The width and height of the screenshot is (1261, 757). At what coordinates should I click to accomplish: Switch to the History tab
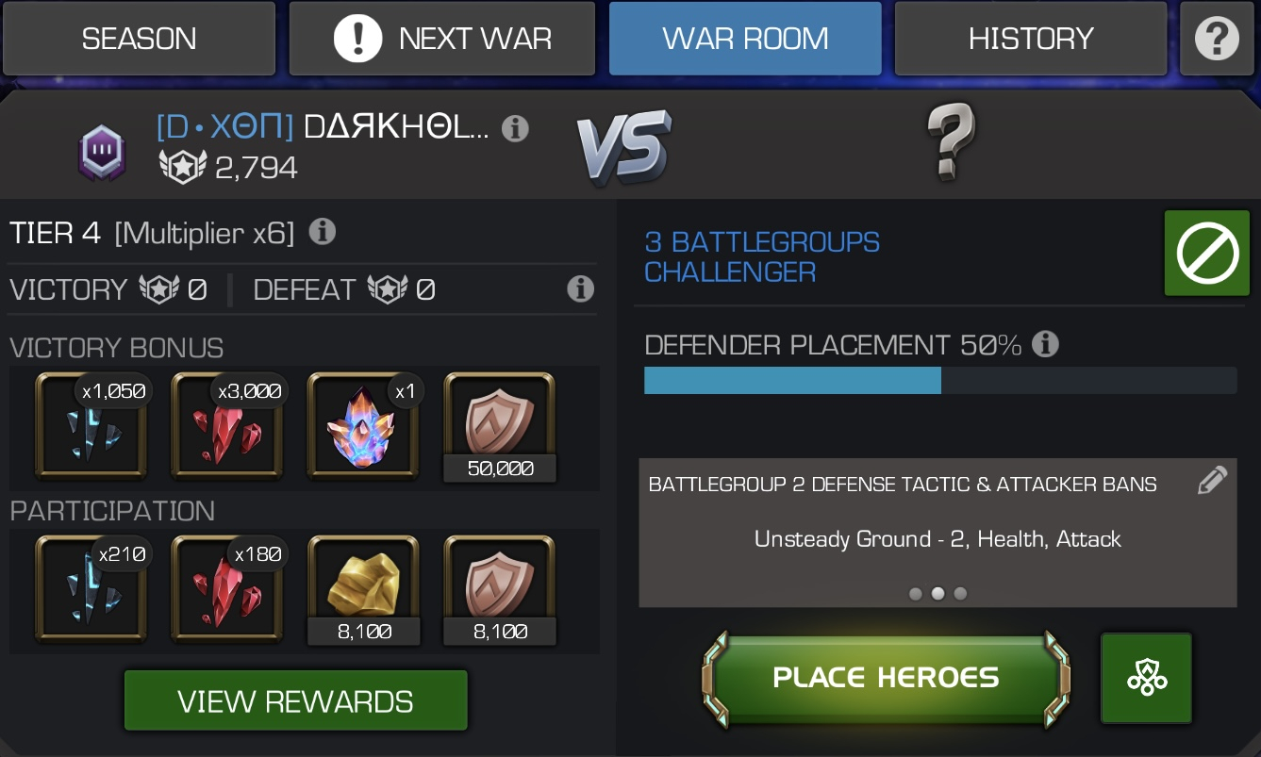click(x=1031, y=39)
